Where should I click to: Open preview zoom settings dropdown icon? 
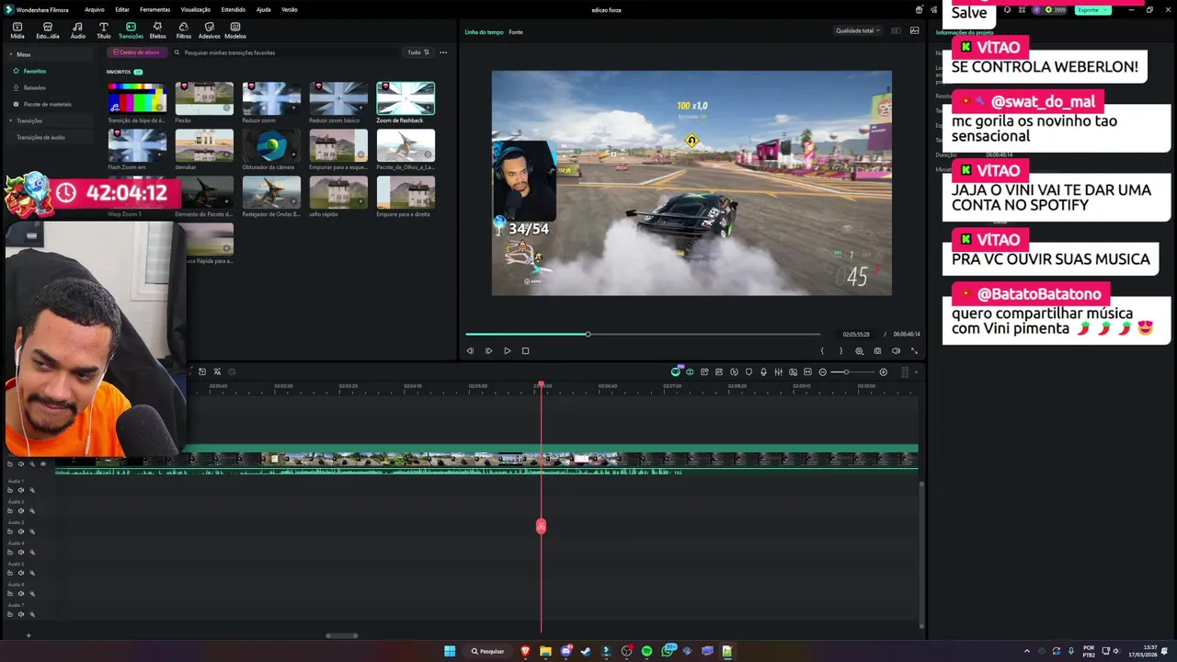859,350
